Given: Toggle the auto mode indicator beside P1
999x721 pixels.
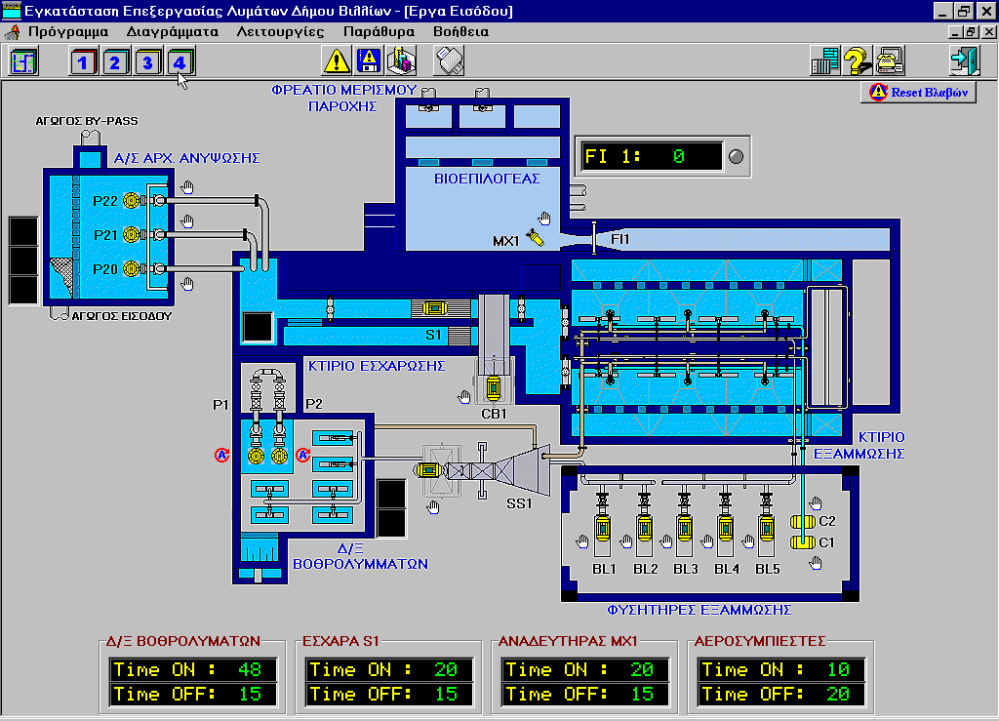Looking at the screenshot, I should (x=222, y=455).
